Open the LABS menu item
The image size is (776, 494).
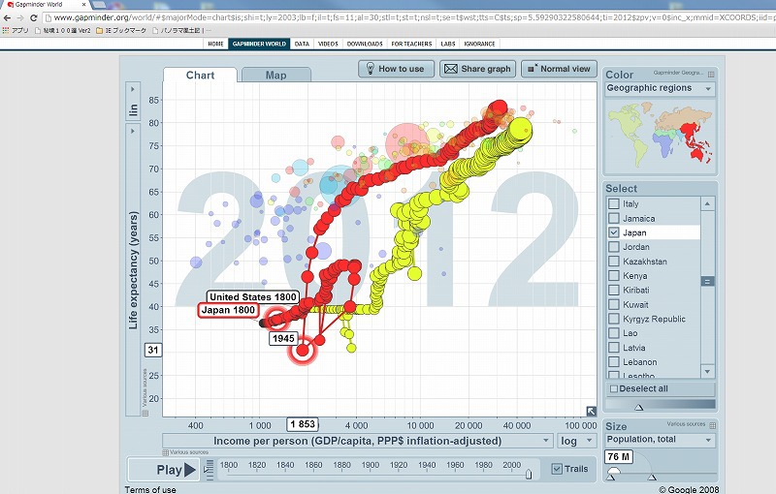coord(448,44)
